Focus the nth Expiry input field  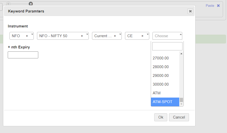(23, 55)
